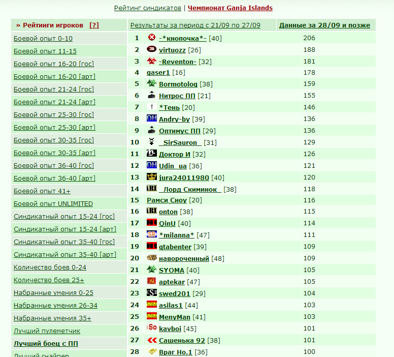The height and width of the screenshot is (357, 394).
Task: Click the syndicate icon beside навороченный
Action: (x=151, y=257)
